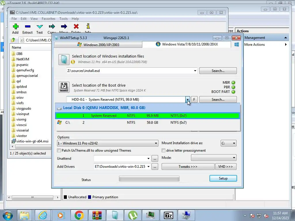Click Search for installation files location
This screenshot has height=221, width=295.
pyautogui.click(x=218, y=71)
